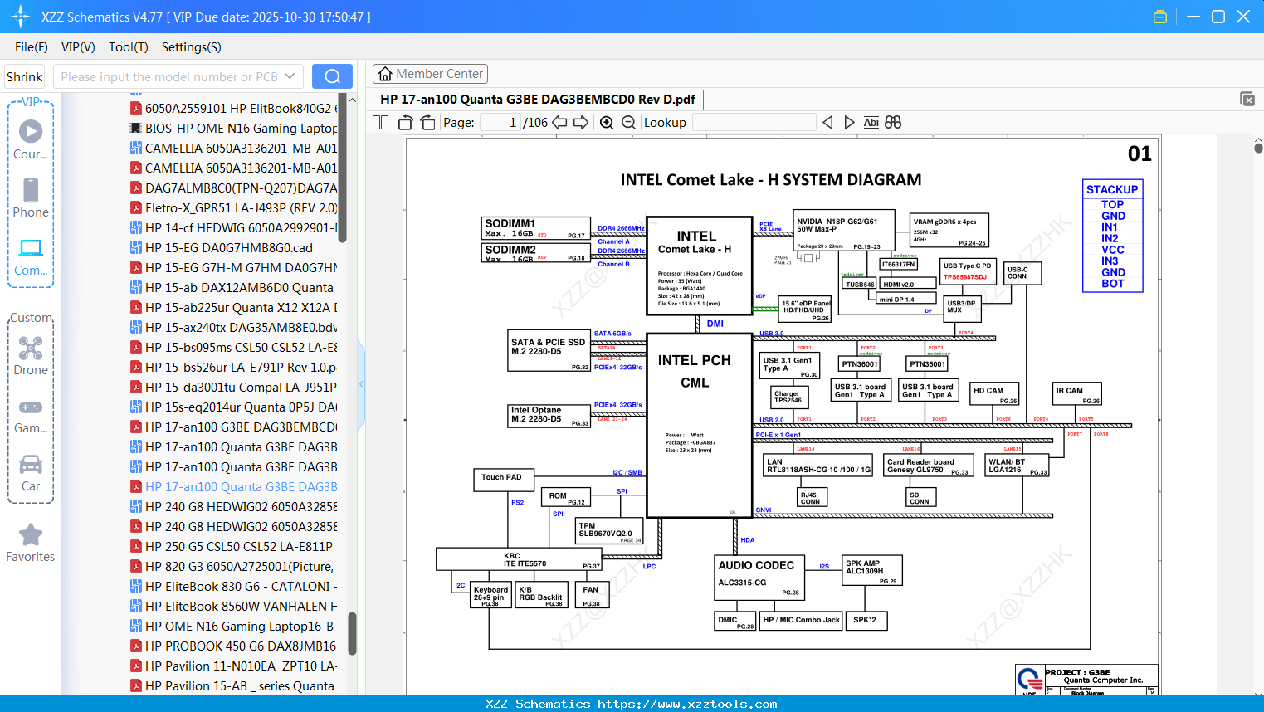
Task: Zoom in on the schematic
Action: [x=607, y=122]
